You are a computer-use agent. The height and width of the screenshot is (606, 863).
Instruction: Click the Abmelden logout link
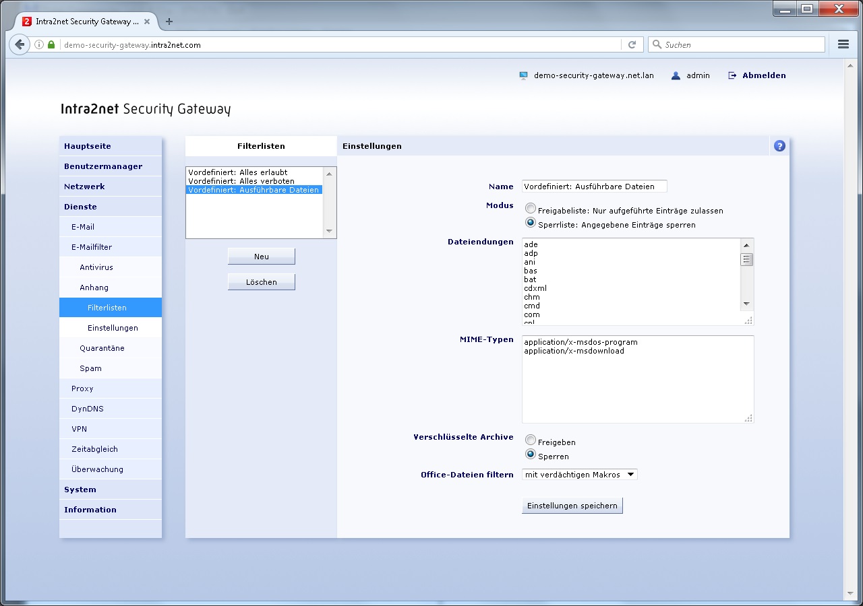tap(764, 75)
